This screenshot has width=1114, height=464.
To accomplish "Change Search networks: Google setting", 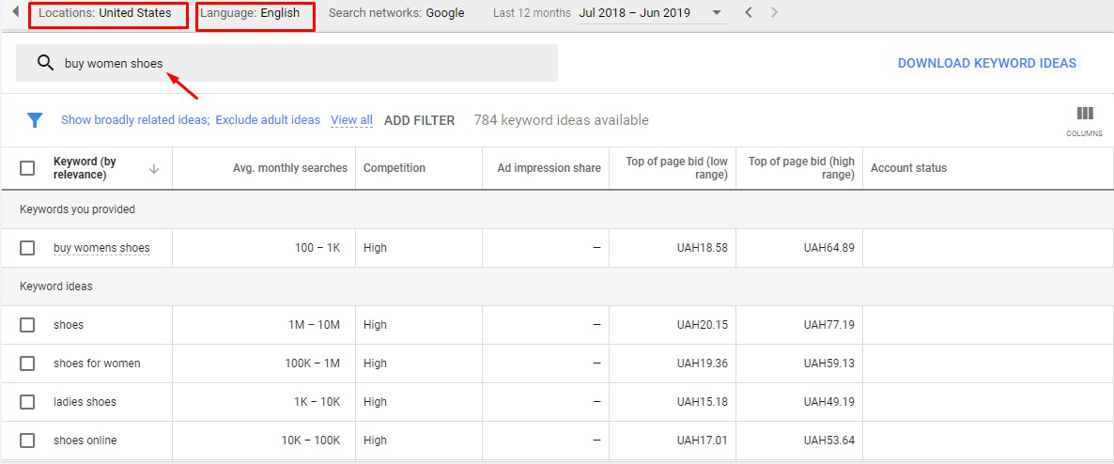I will [396, 13].
